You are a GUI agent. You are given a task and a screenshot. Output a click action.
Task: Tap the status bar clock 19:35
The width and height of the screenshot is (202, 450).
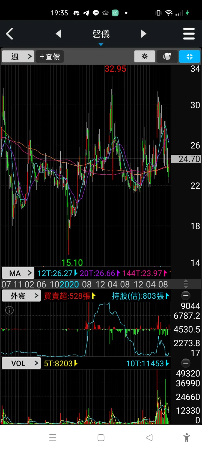(x=59, y=13)
